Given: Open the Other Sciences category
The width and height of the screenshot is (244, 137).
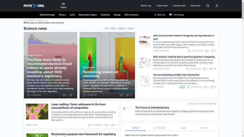Looking at the screenshot, I should (x=131, y=15).
